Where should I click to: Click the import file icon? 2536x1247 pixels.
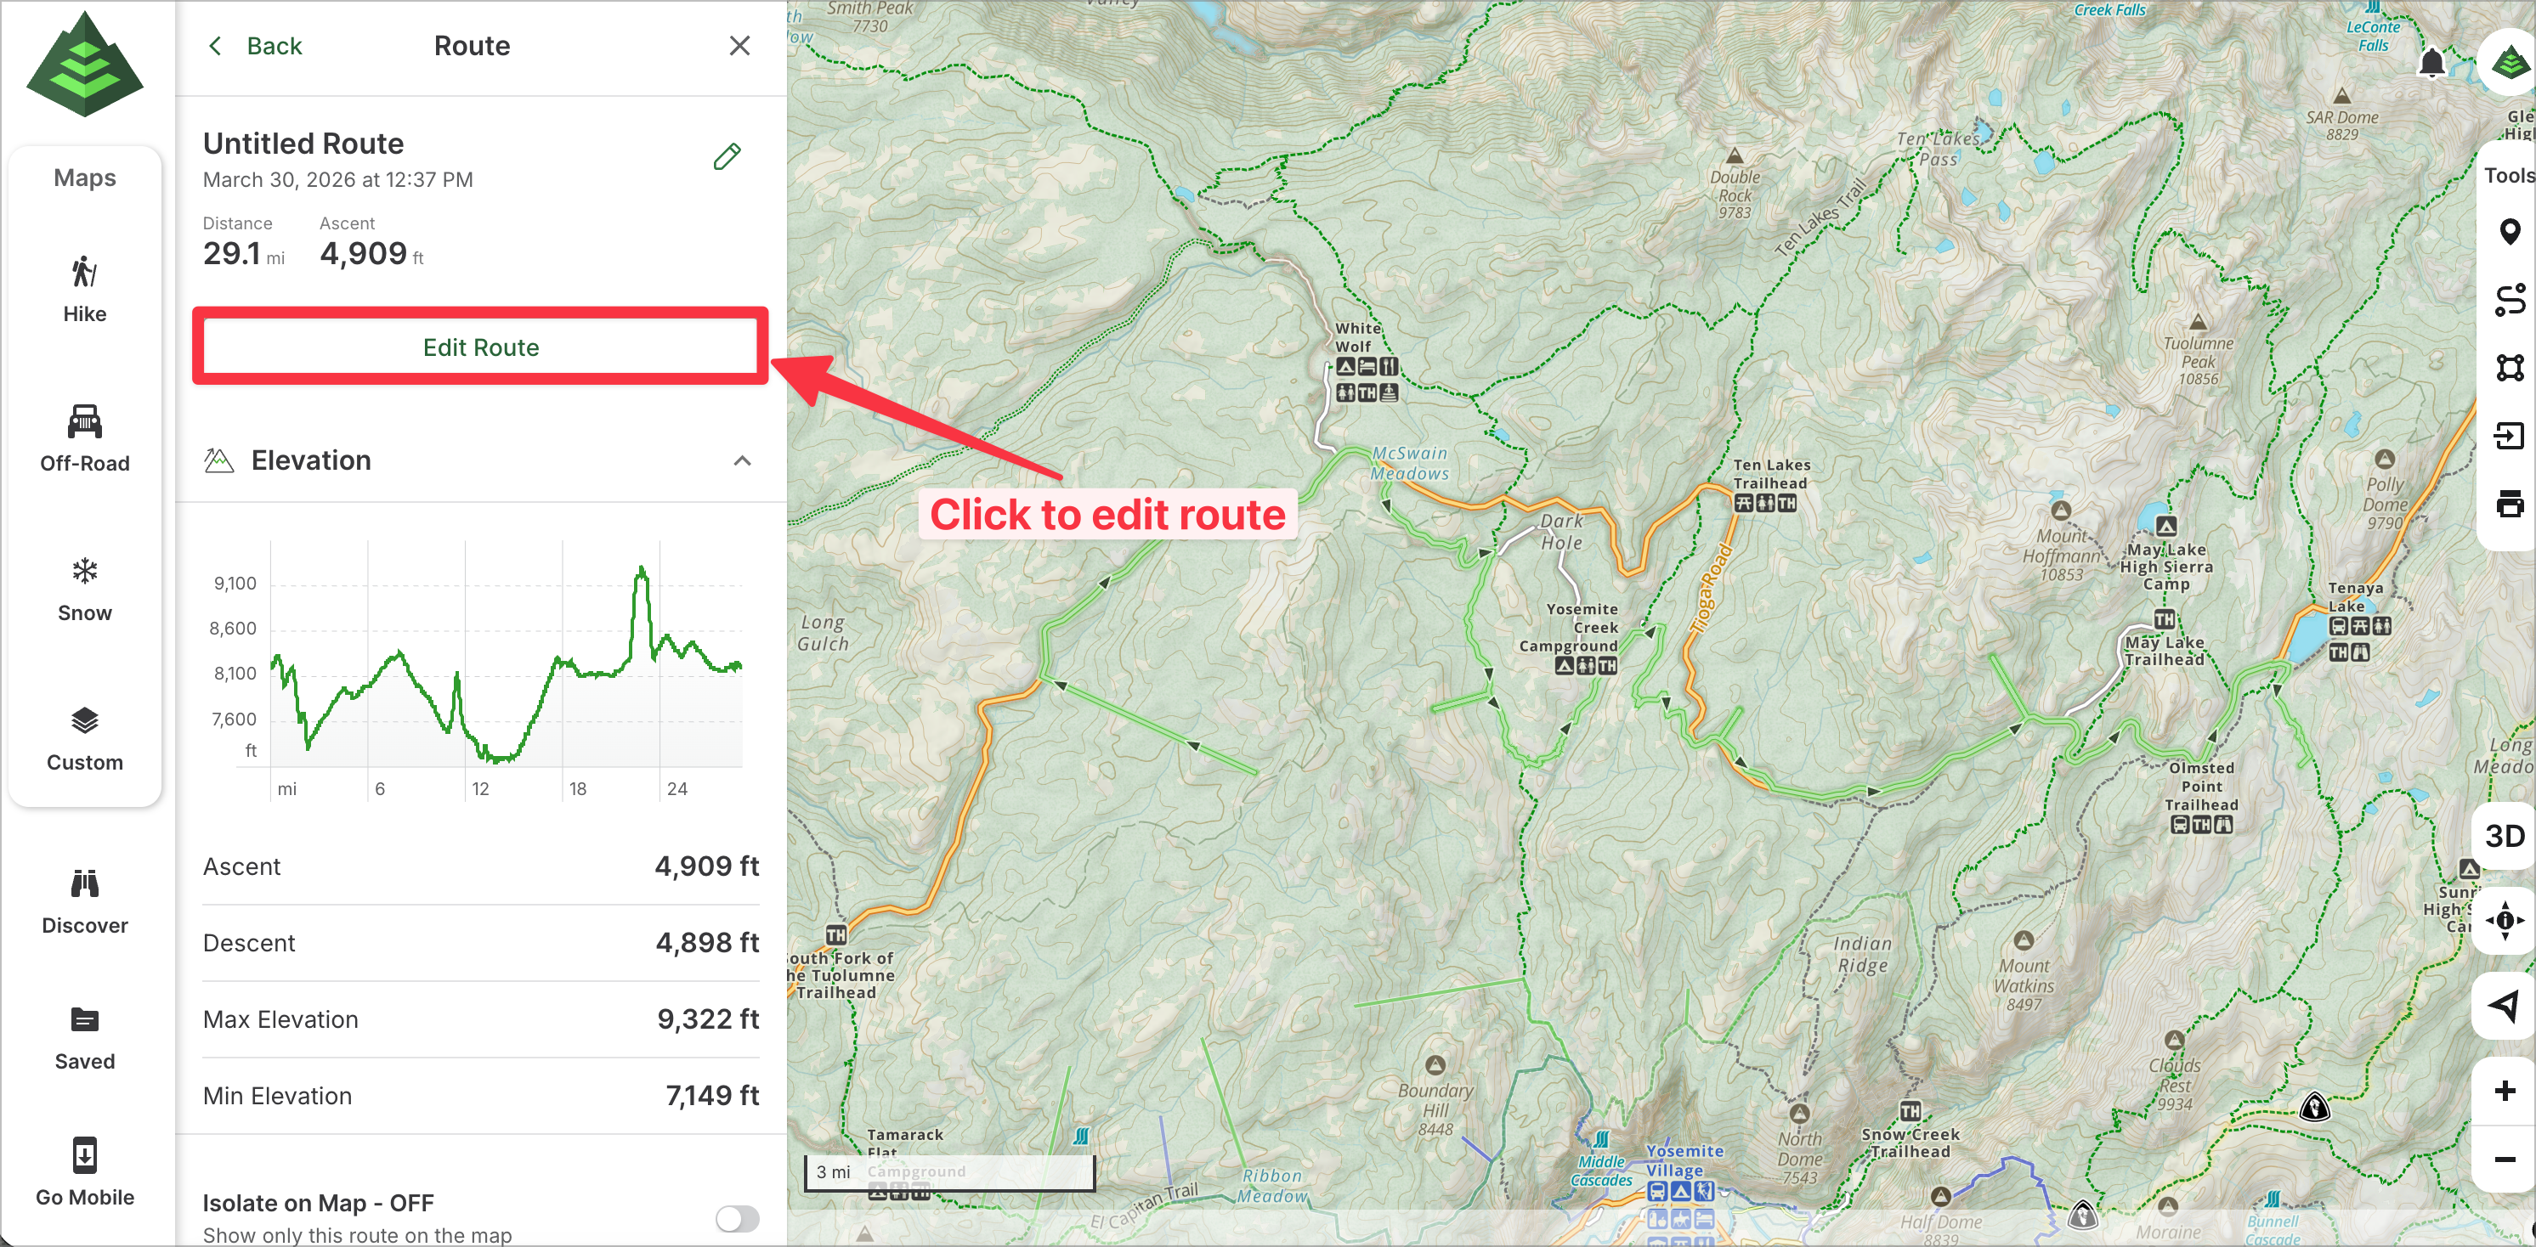2509,435
